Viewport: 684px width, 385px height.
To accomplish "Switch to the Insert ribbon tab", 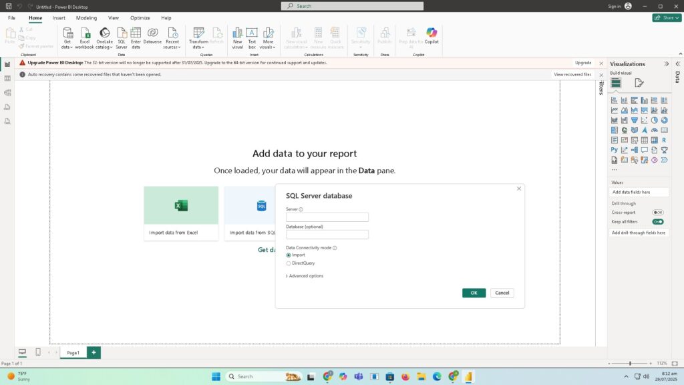I will pos(59,18).
